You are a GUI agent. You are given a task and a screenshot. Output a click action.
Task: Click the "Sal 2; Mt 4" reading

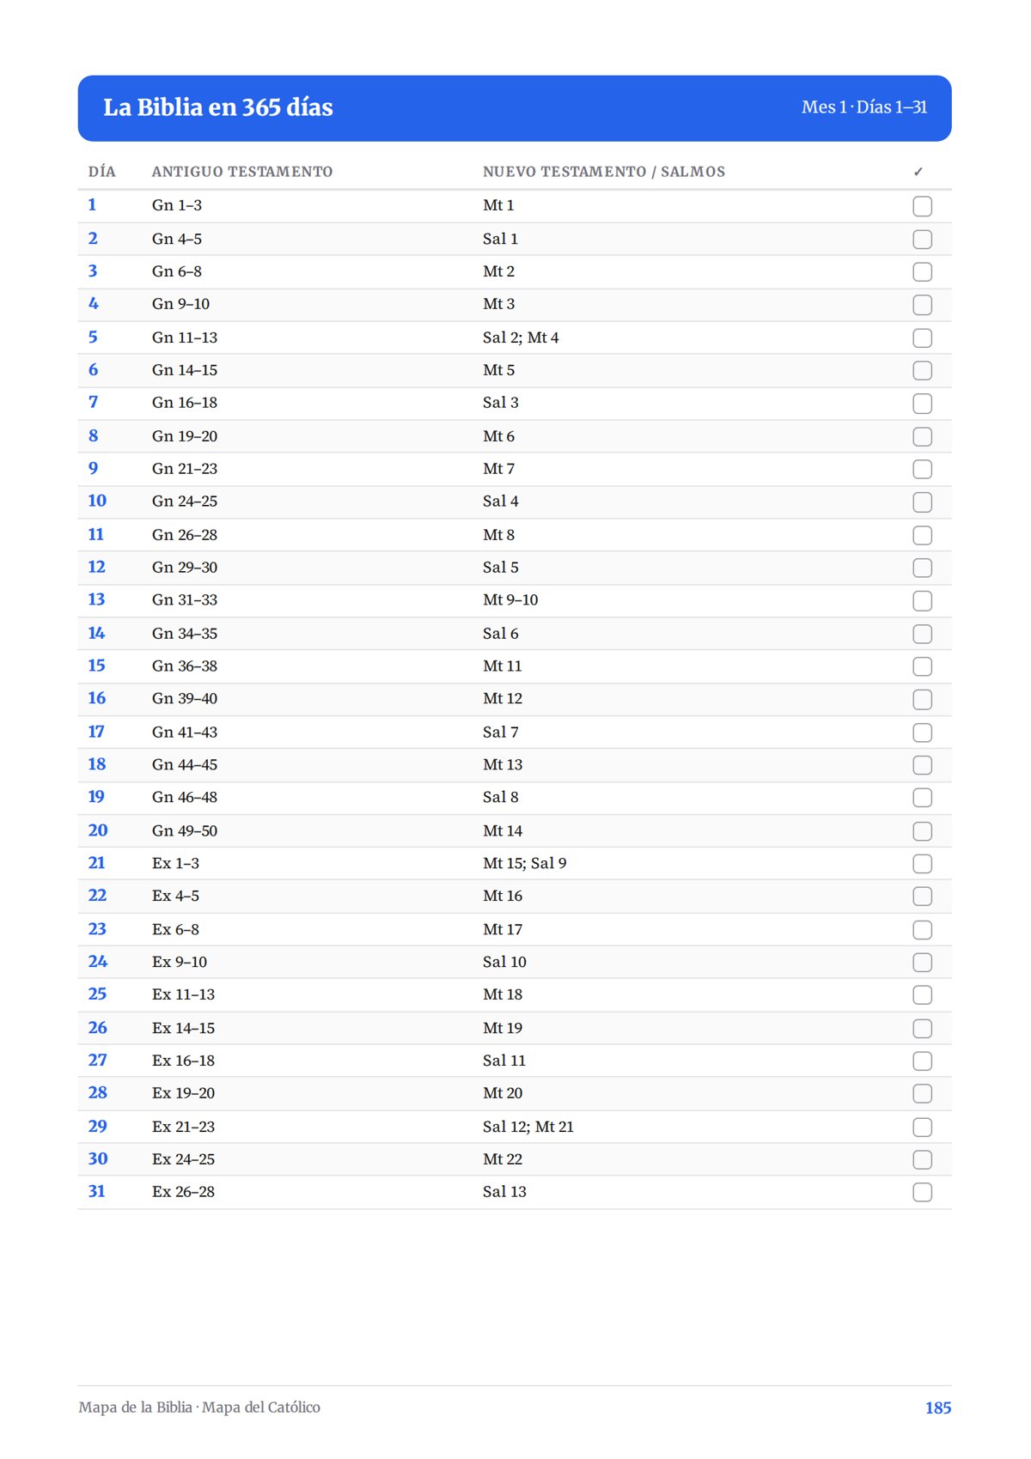tap(521, 337)
